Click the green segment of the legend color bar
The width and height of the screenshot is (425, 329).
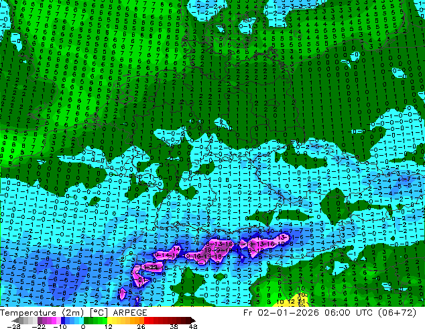point(95,320)
